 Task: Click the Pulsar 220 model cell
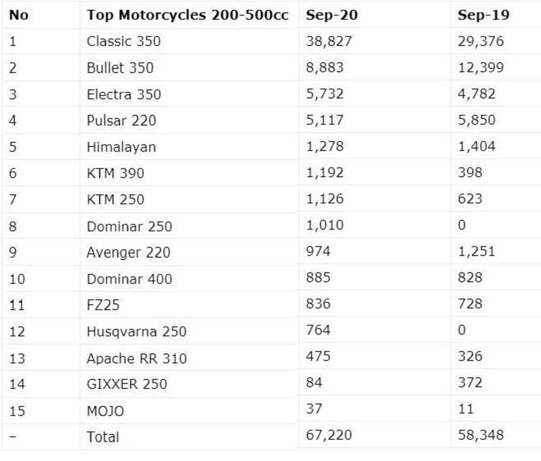(121, 120)
